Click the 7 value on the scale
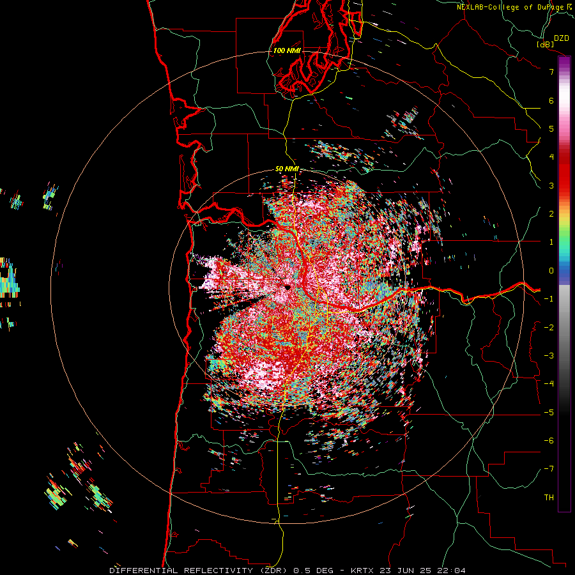Viewport: 575px width, 575px height. point(551,72)
